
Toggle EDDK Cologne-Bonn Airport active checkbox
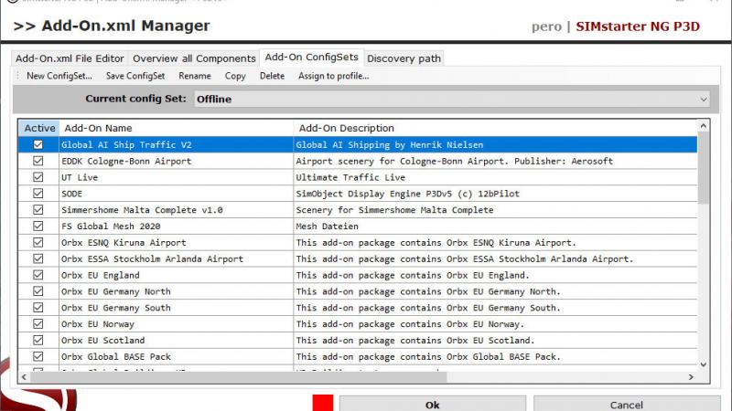point(38,161)
